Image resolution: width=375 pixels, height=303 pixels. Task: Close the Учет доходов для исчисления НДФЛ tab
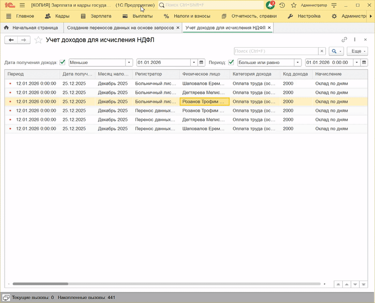pyautogui.click(x=269, y=28)
